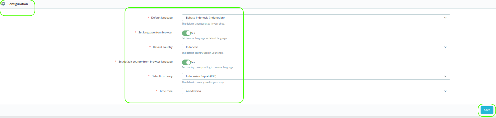The image size is (496, 118).
Task: Click the Configuration panel heading
Action: tap(18, 4)
